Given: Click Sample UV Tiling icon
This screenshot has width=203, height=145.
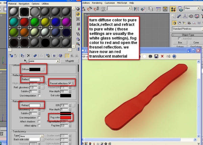Looking at the screenshot, I should pyautogui.click(x=78, y=24).
